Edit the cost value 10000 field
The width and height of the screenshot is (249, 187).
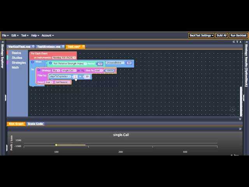pyautogui.click(x=109, y=71)
